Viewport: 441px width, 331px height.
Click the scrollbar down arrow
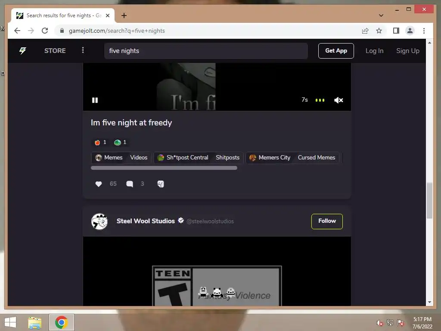pos(429,302)
